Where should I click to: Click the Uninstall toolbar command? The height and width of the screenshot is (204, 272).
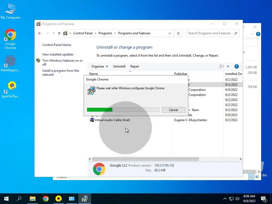(x=119, y=66)
